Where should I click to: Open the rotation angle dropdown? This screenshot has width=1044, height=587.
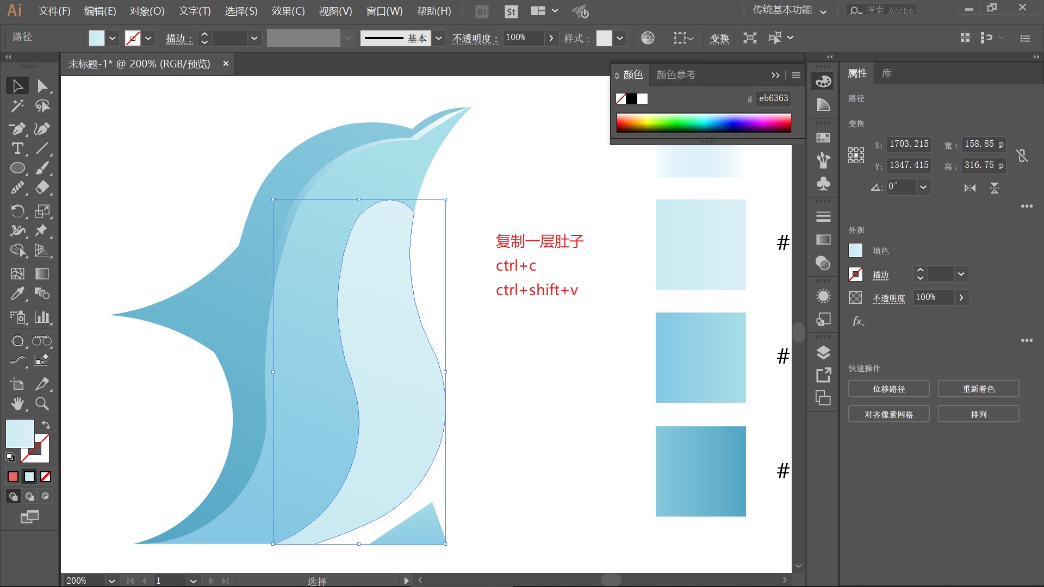point(923,187)
